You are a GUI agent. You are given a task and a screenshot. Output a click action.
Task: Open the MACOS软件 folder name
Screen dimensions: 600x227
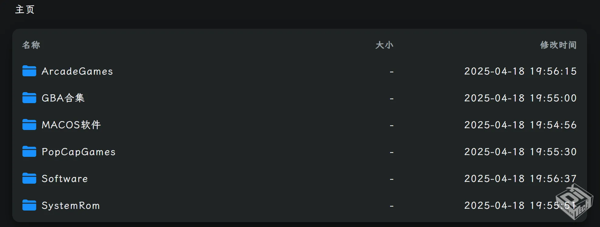click(71, 125)
